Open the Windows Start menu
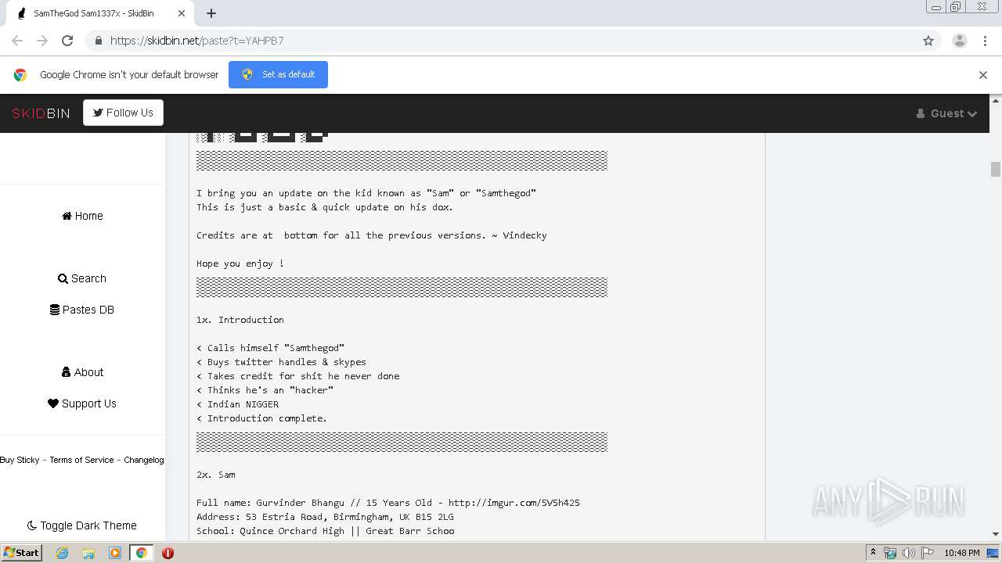Screen dimensions: 1002x563 pos(21,553)
